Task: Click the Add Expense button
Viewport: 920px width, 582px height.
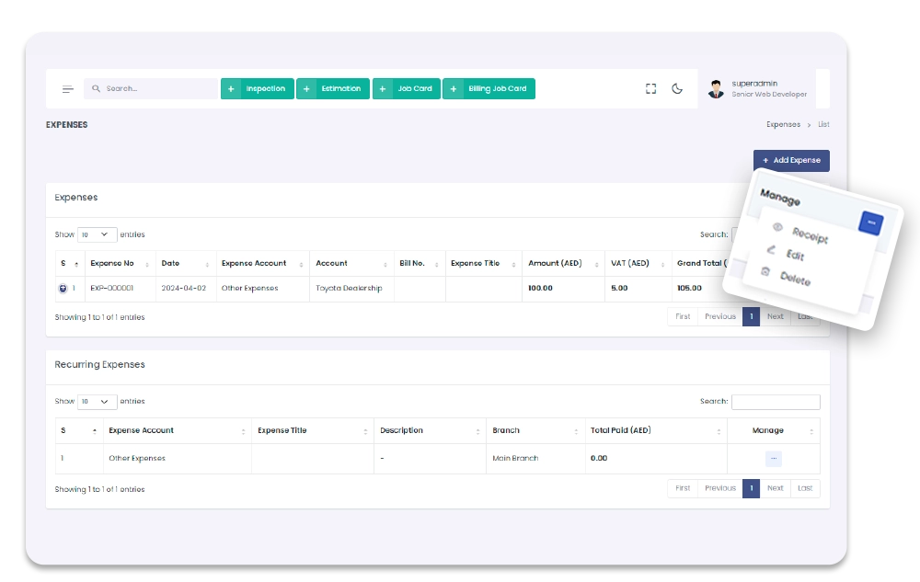Action: tap(790, 160)
